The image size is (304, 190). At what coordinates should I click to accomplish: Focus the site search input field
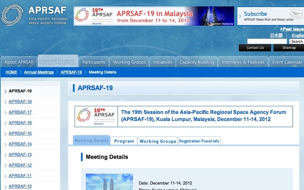pyautogui.click(x=267, y=41)
